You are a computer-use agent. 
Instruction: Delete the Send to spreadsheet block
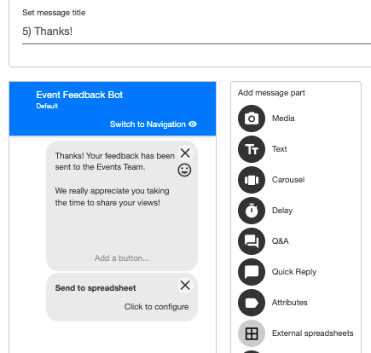tap(185, 285)
